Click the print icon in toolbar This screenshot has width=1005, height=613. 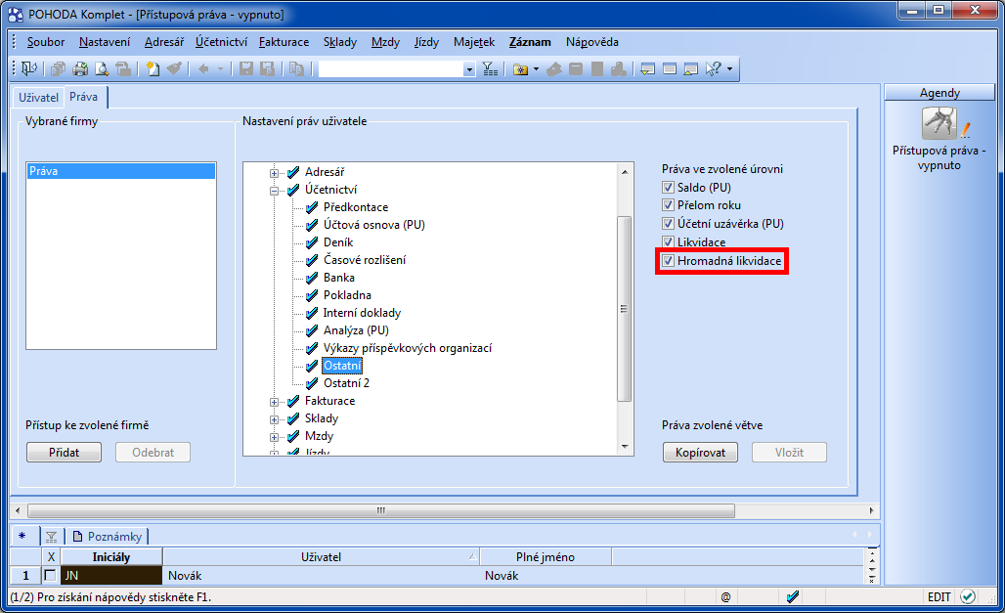point(80,68)
